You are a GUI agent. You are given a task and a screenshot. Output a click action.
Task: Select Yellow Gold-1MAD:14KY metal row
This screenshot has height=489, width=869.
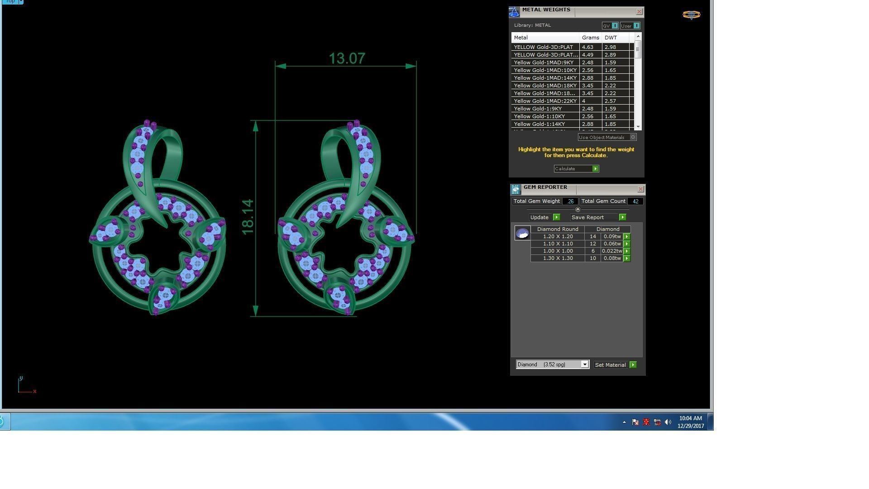pyautogui.click(x=545, y=78)
